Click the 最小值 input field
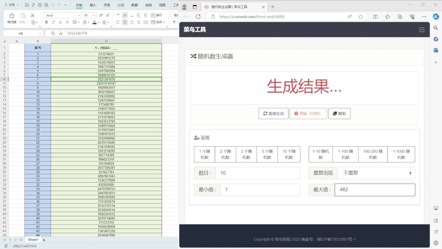The height and width of the screenshot is (249, 442). click(260, 190)
